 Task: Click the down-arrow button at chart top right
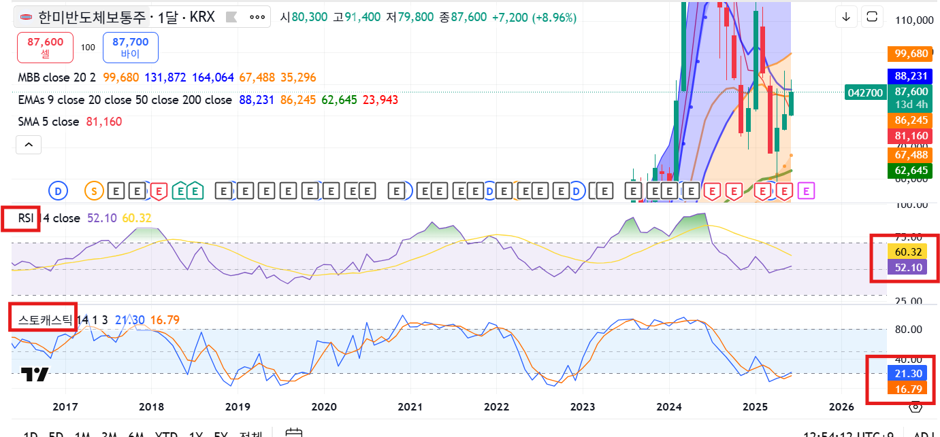(846, 17)
